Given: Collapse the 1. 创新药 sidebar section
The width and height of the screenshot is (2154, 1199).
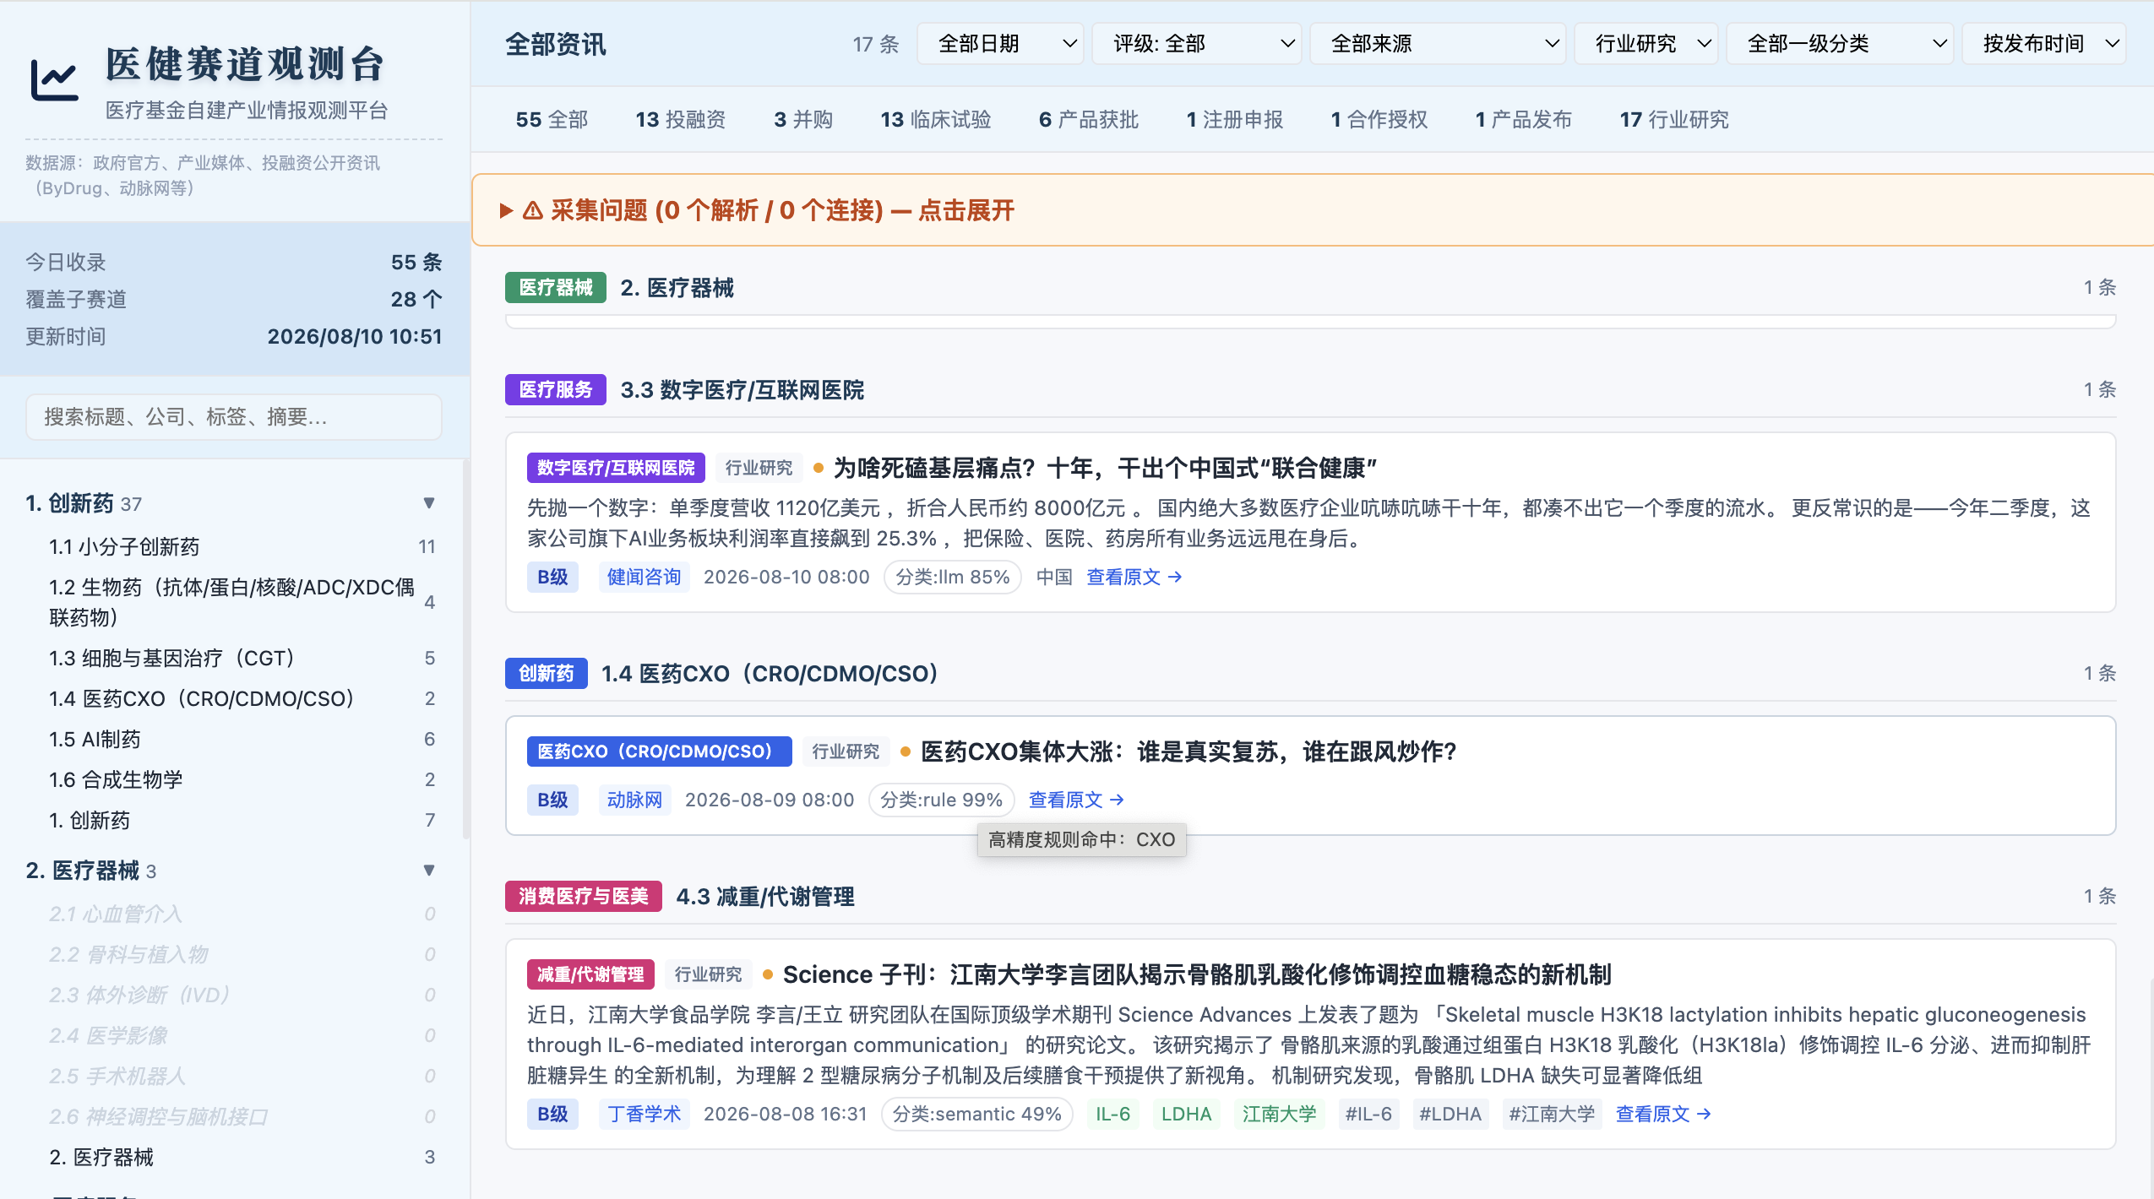Looking at the screenshot, I should [x=429, y=503].
